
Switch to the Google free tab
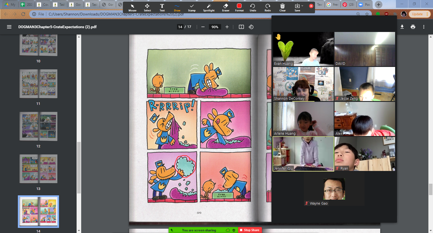pyautogui.click(x=332, y=5)
